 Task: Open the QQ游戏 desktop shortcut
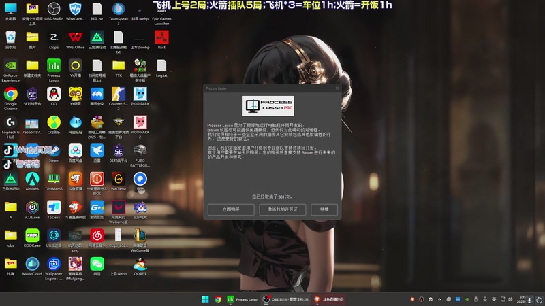[140, 267]
